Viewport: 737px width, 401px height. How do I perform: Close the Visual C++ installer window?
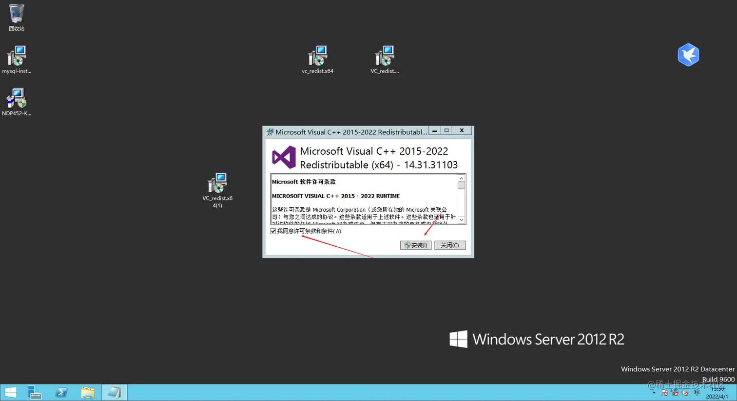[462, 130]
